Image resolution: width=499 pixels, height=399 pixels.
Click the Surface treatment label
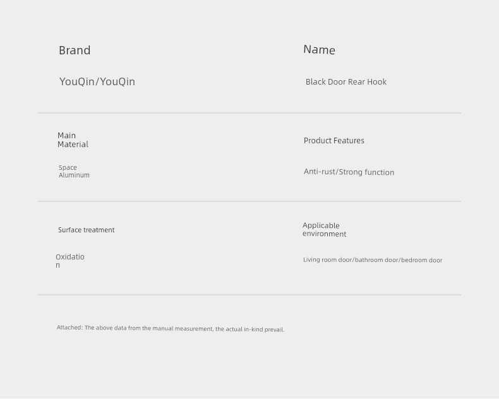(x=87, y=230)
